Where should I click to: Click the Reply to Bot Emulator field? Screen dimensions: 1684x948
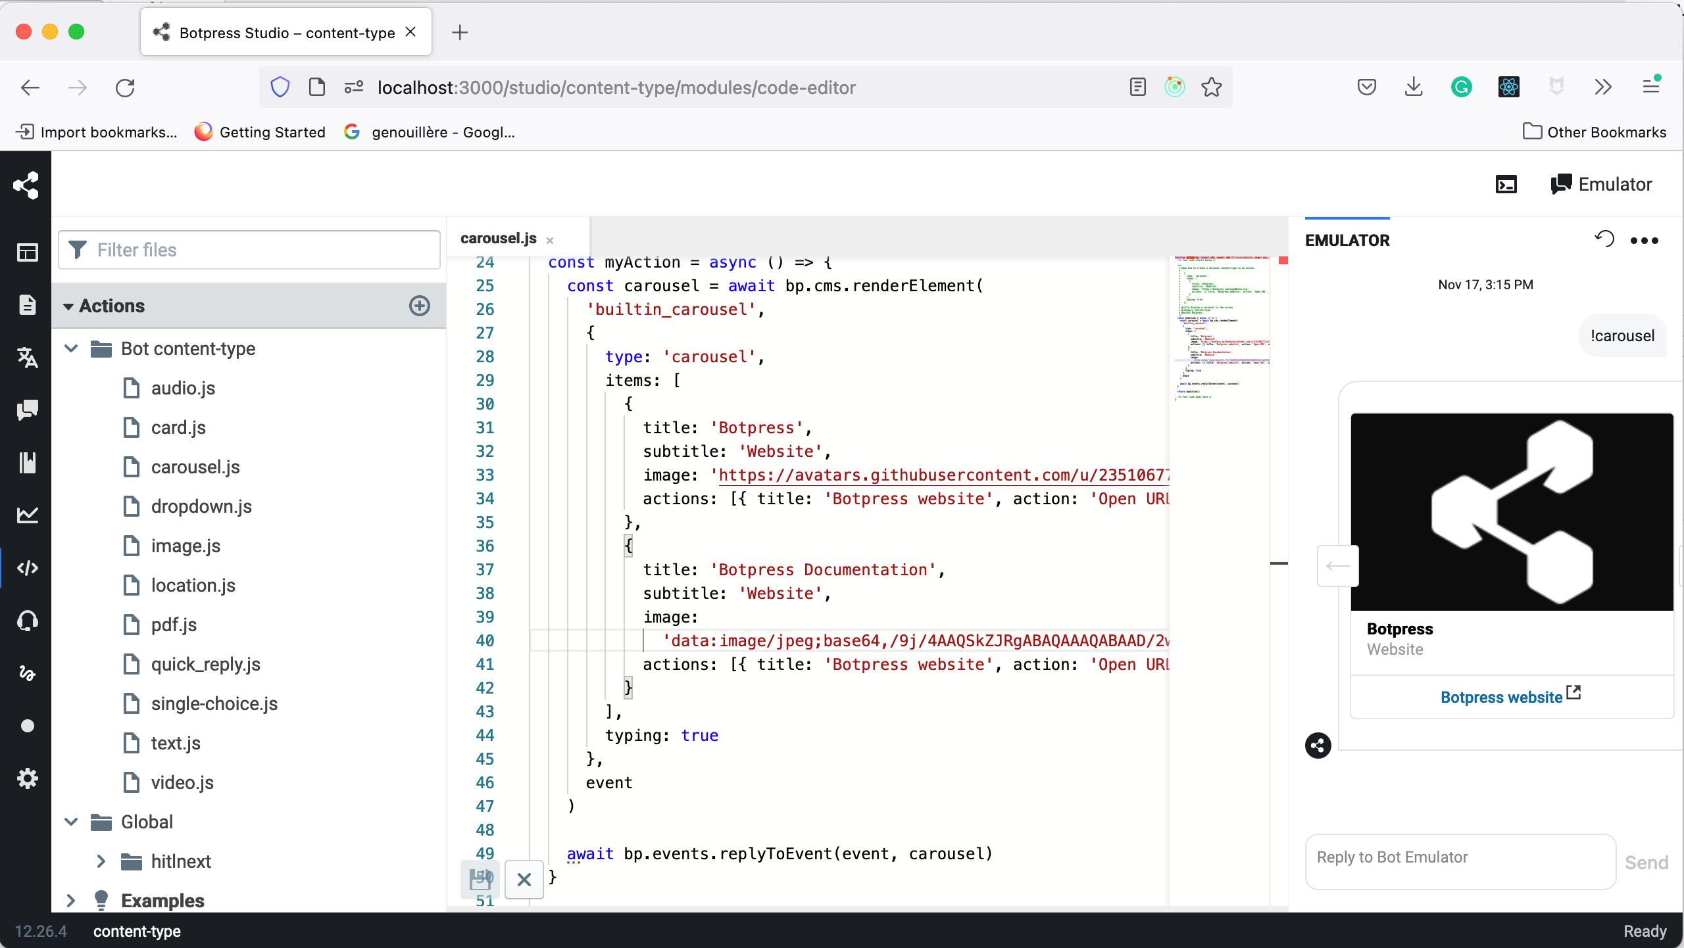(1460, 861)
